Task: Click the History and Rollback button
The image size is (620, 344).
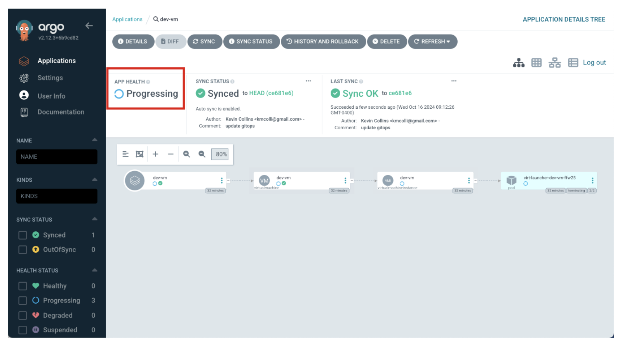Action: coord(323,42)
